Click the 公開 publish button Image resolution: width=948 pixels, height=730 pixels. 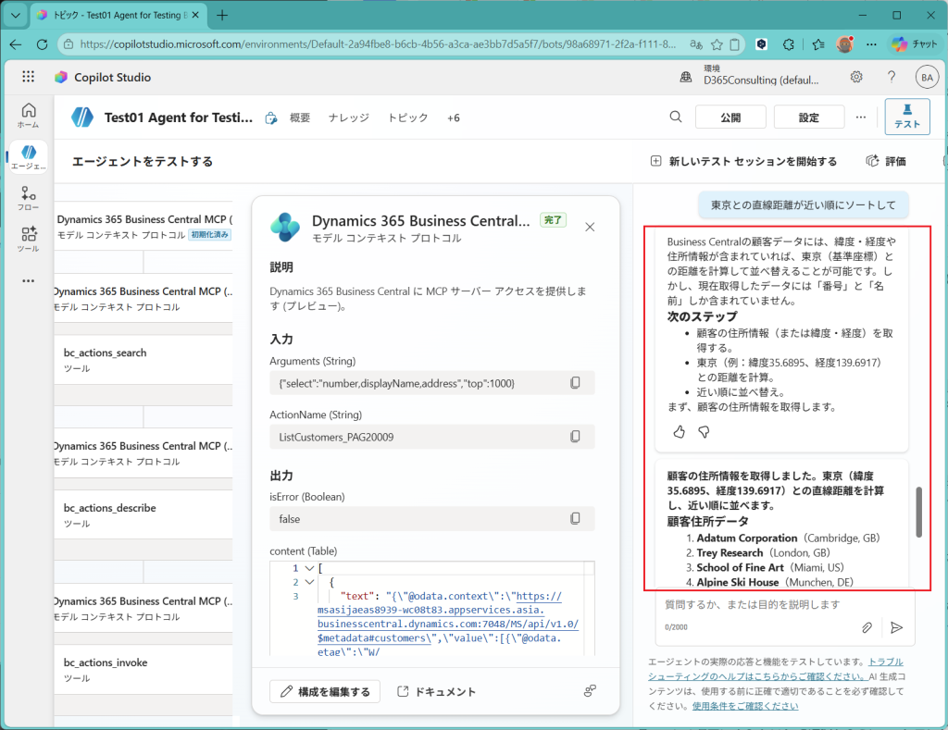pyautogui.click(x=730, y=118)
